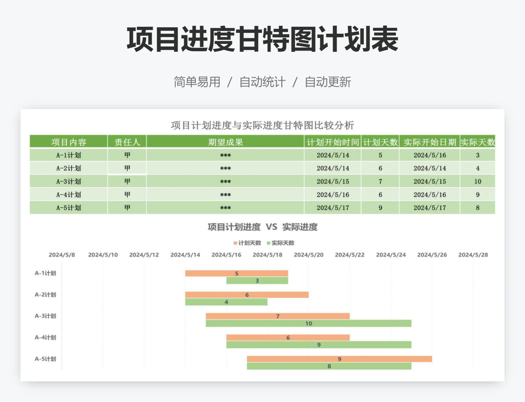Click the orange bar labeled 6 for A-4计划

[288, 338]
